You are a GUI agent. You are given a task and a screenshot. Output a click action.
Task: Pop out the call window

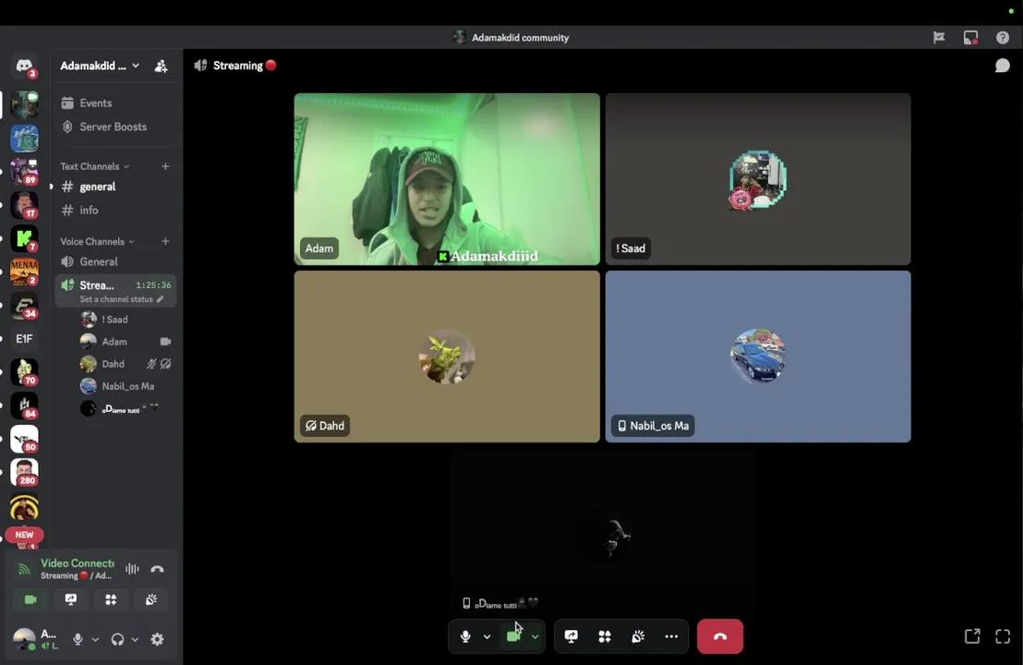[x=972, y=636]
